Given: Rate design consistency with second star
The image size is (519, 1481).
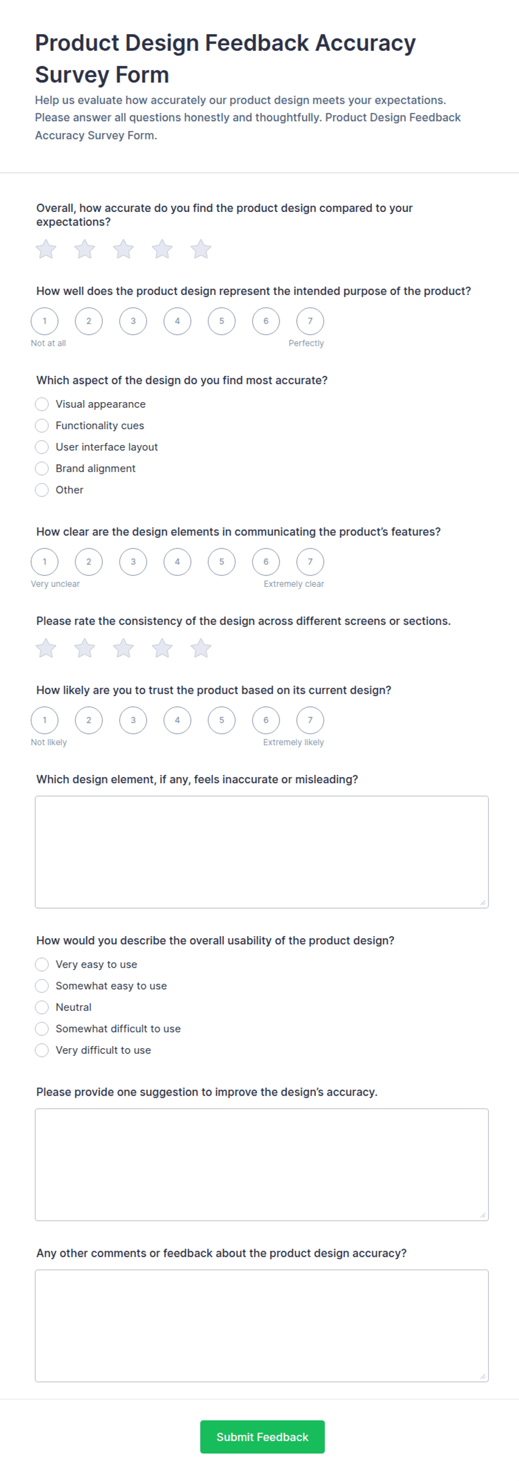Looking at the screenshot, I should pyautogui.click(x=85, y=649).
